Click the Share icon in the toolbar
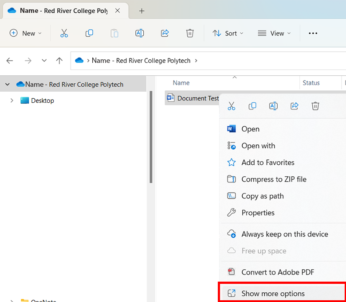The width and height of the screenshot is (346, 302). (165, 33)
